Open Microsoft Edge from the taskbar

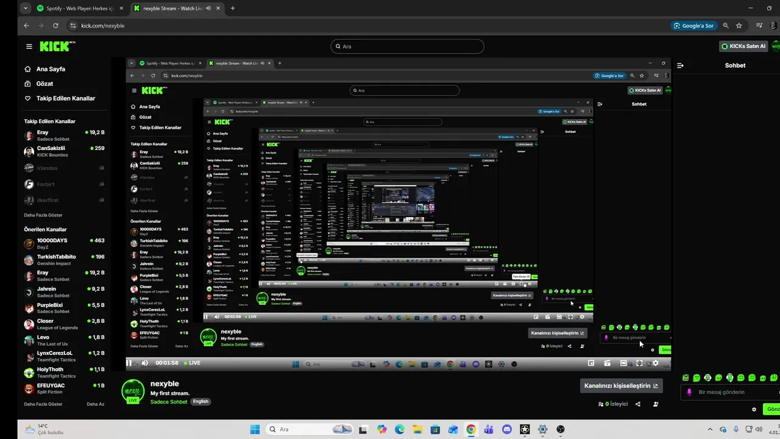coord(399,429)
